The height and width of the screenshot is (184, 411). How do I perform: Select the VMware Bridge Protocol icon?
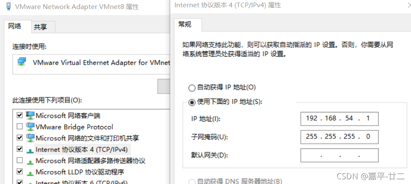pyautogui.click(x=30, y=127)
